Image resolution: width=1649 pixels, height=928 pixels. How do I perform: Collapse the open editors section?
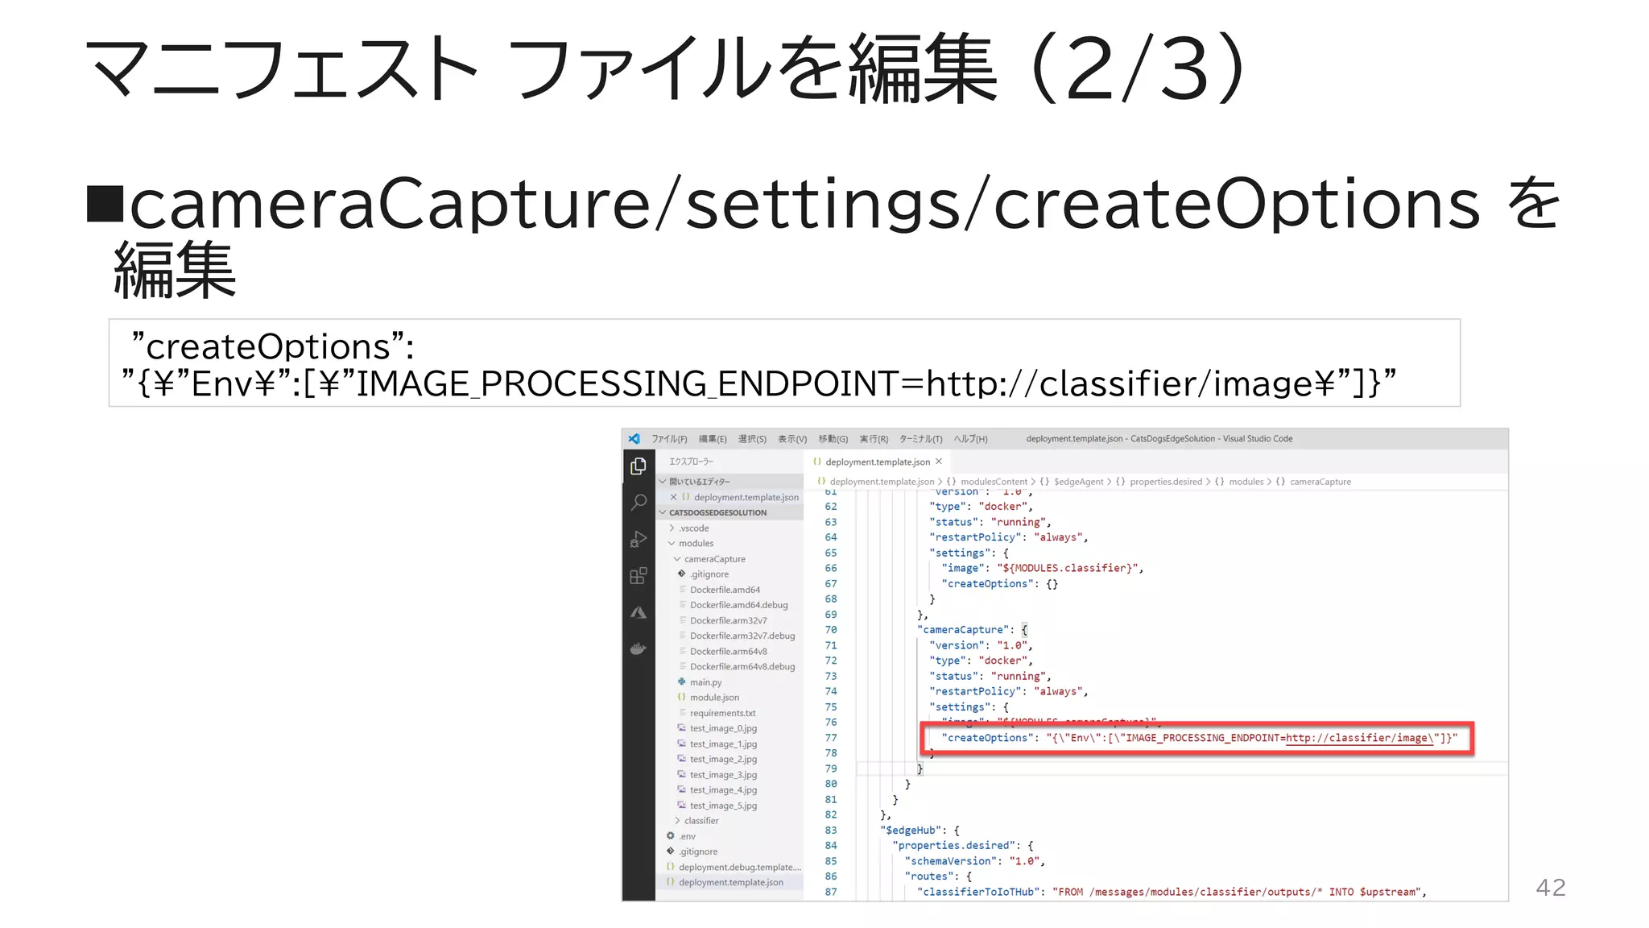(x=663, y=481)
